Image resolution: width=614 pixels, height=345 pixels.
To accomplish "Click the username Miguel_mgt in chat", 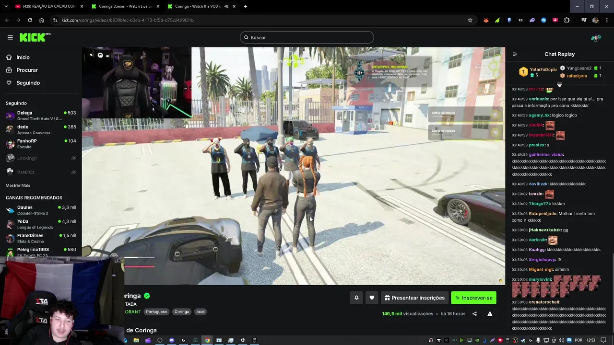I will tap(541, 269).
